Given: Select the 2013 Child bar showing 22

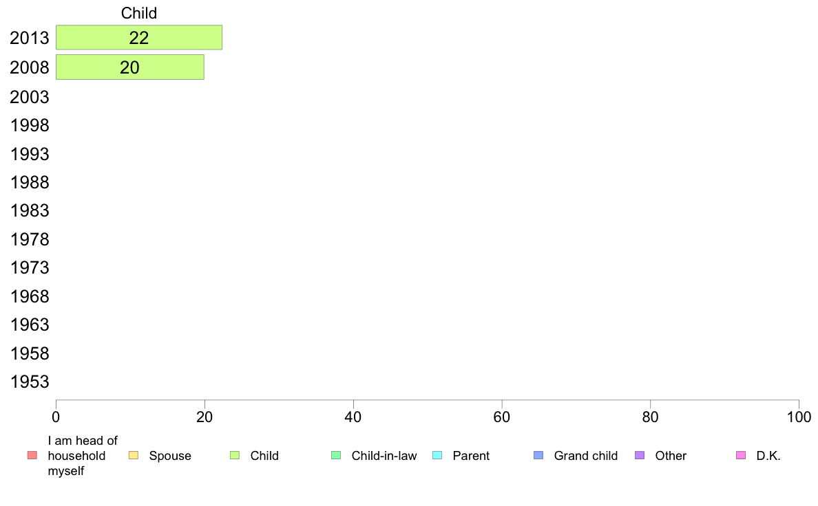Looking at the screenshot, I should (x=139, y=38).
